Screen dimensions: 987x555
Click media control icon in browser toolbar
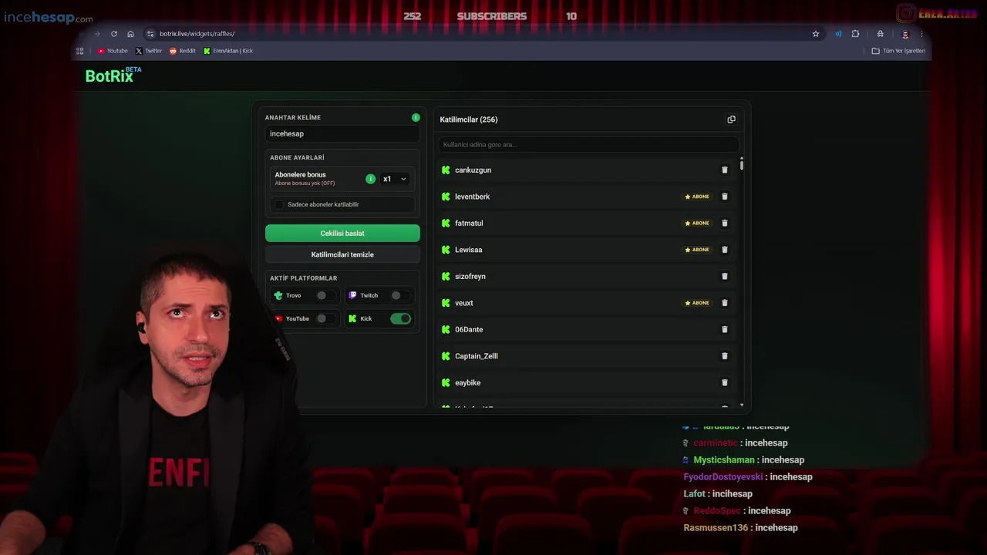click(x=838, y=34)
